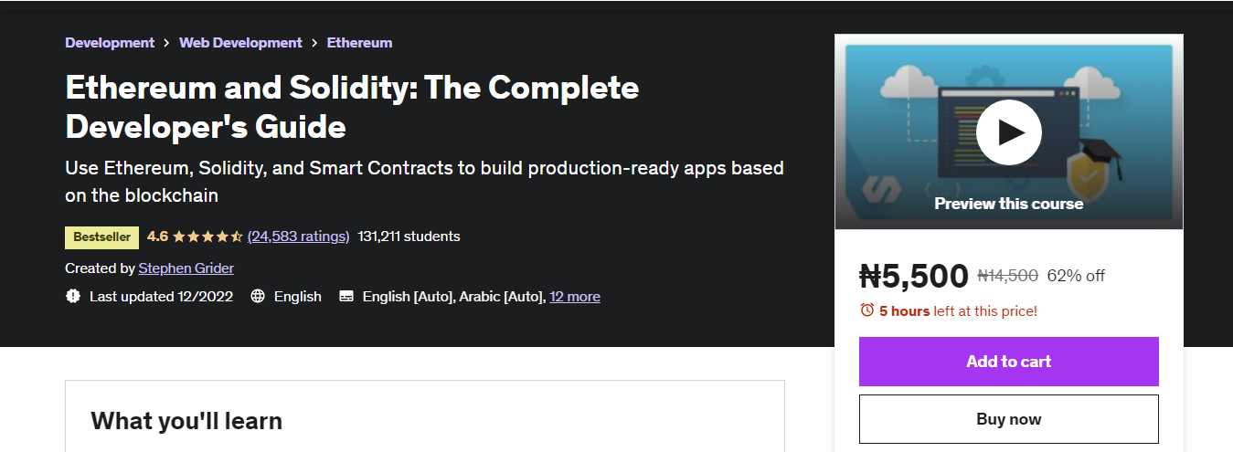Open the Development breadcrumb category
This screenshot has height=452, width=1233.
tap(110, 43)
